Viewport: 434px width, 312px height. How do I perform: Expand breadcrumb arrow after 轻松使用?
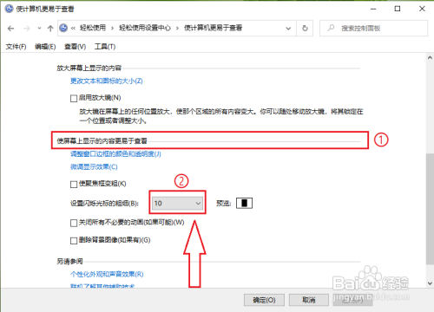[x=112, y=29]
